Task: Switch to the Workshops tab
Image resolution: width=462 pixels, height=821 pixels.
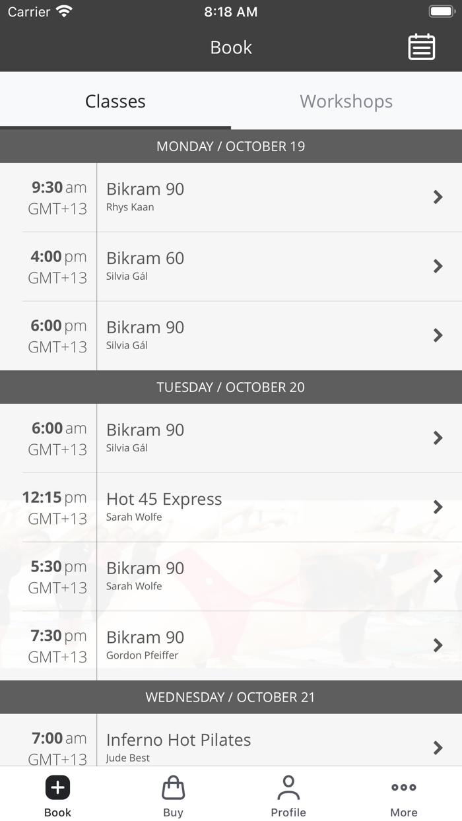Action: click(346, 101)
